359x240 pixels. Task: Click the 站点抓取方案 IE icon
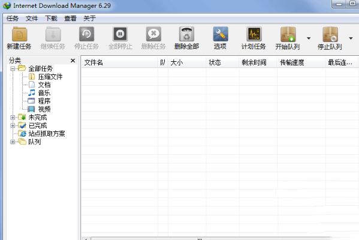click(x=22, y=133)
